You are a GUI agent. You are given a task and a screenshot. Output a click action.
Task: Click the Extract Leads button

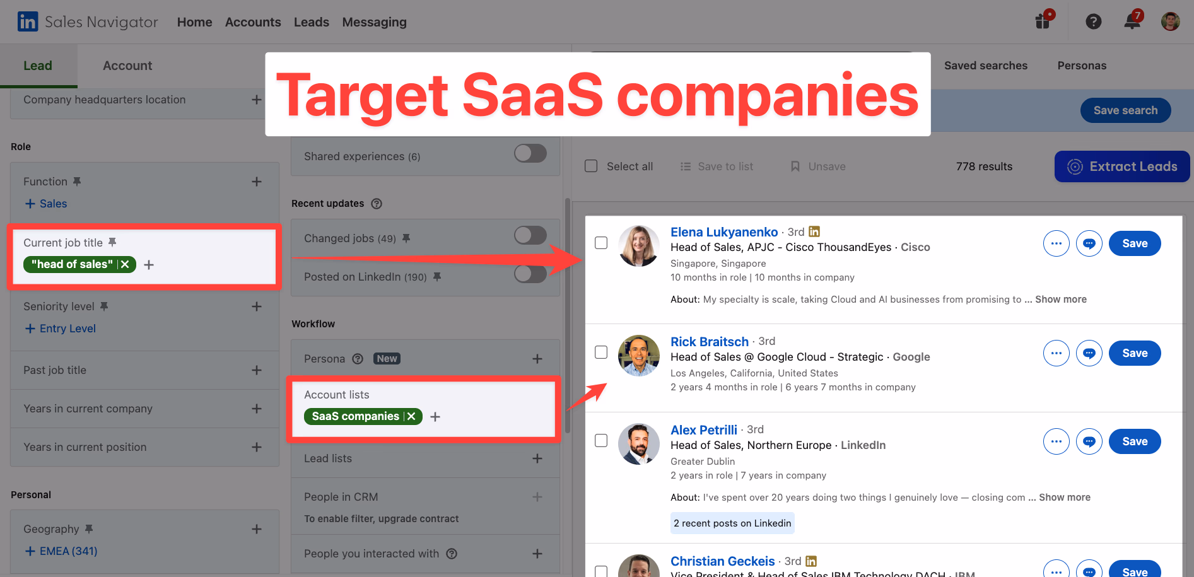[x=1122, y=166]
